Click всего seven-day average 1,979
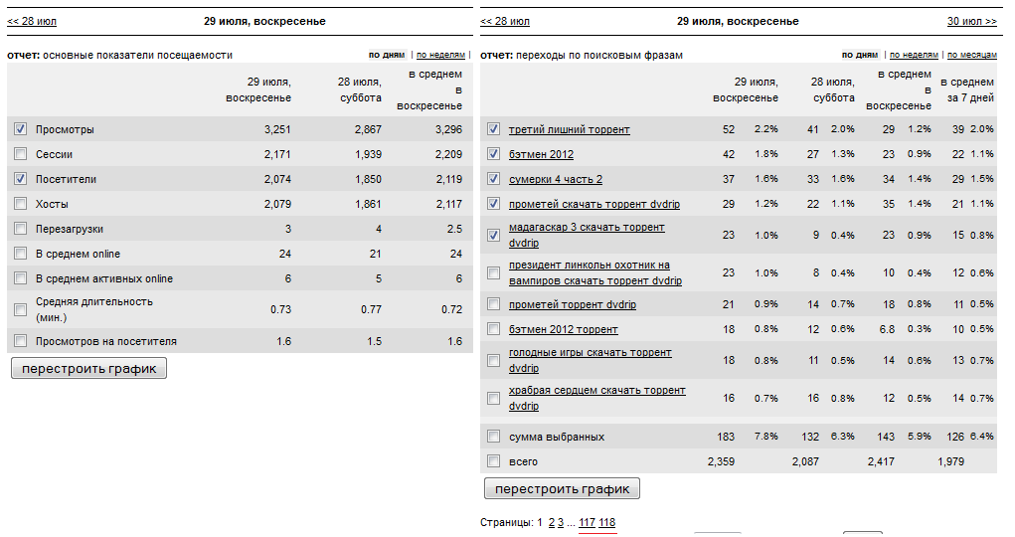The width and height of the screenshot is (1015, 537). point(951,461)
